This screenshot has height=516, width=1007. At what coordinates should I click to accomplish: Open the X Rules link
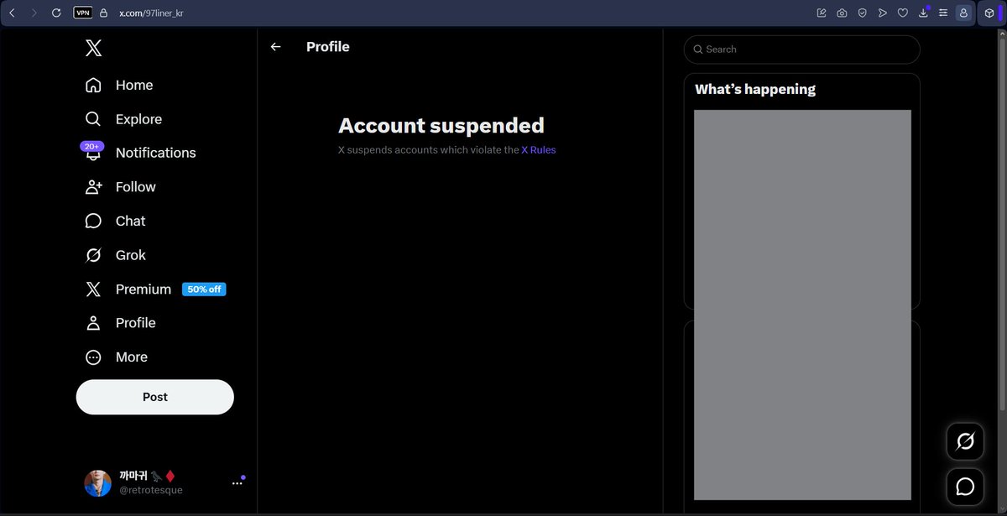(x=539, y=150)
